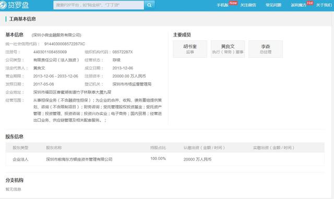
Task: Click the red Hot badge
Action: click(x=310, y=3)
